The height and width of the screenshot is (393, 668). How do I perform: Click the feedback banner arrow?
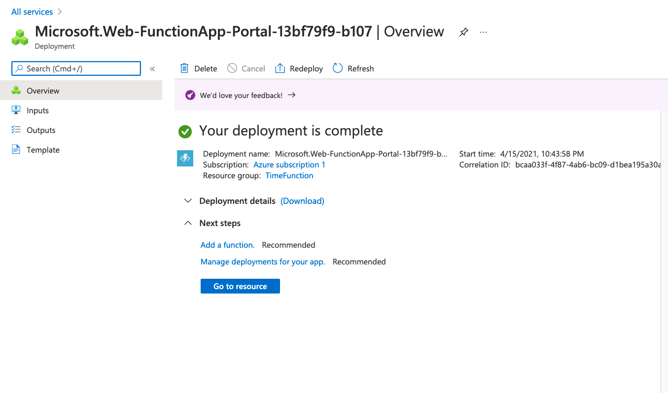(x=292, y=95)
